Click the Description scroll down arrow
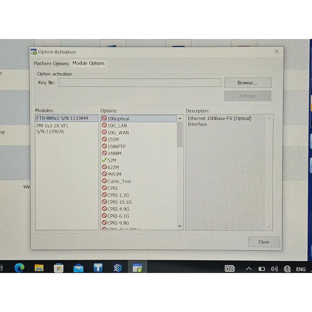Screen dimensions: 312x312 [x=269, y=227]
